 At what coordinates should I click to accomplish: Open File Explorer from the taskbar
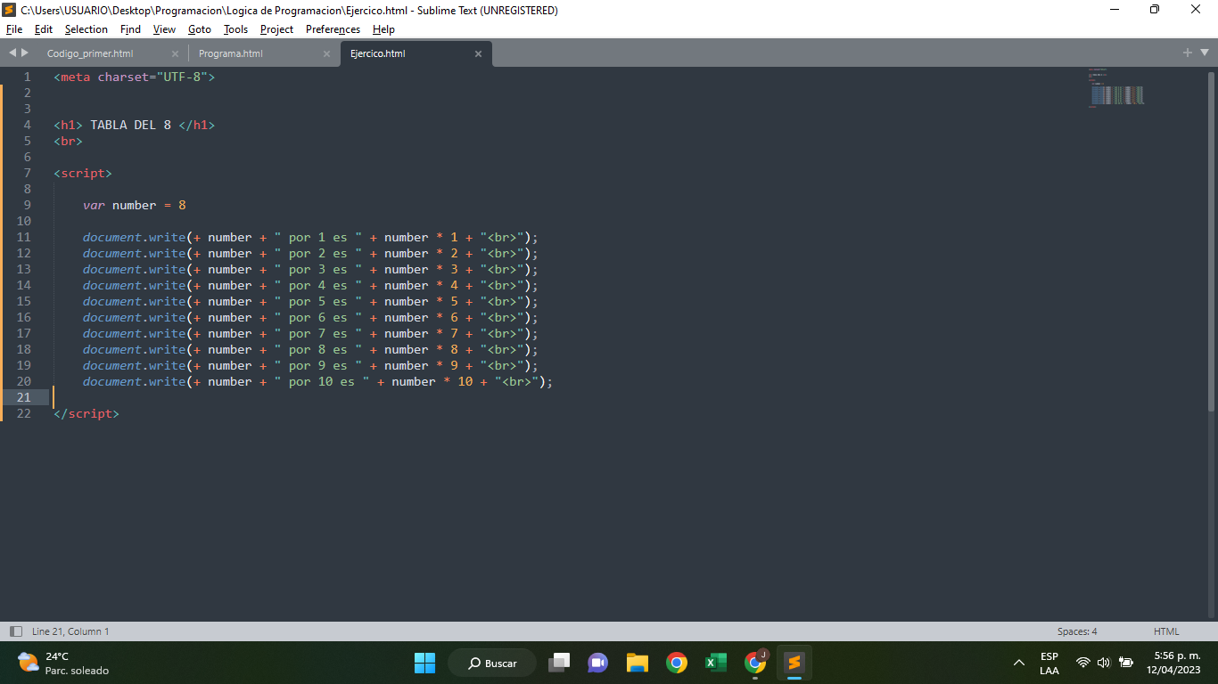[x=637, y=663]
